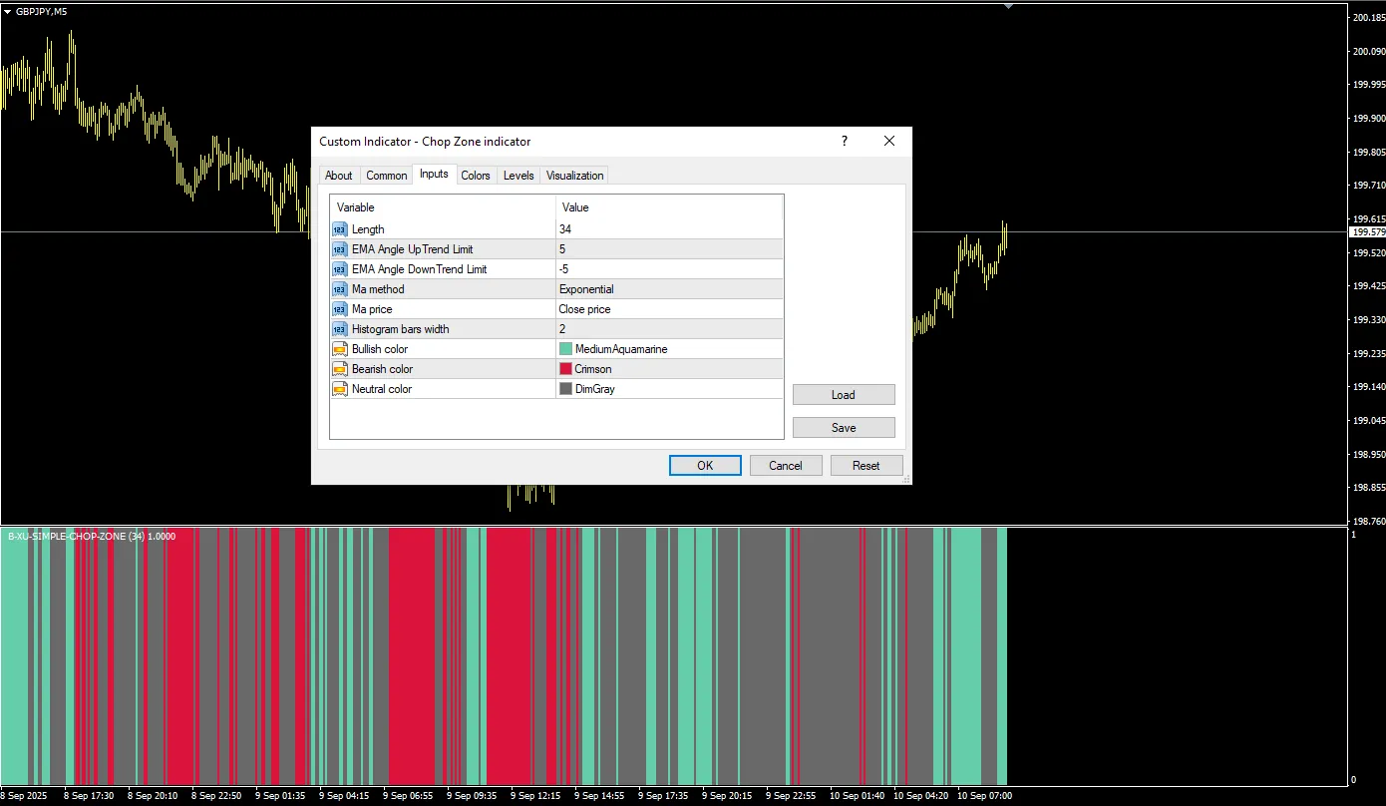Click the Crimson bearish color swatch
1386x806 pixels.
(x=566, y=369)
